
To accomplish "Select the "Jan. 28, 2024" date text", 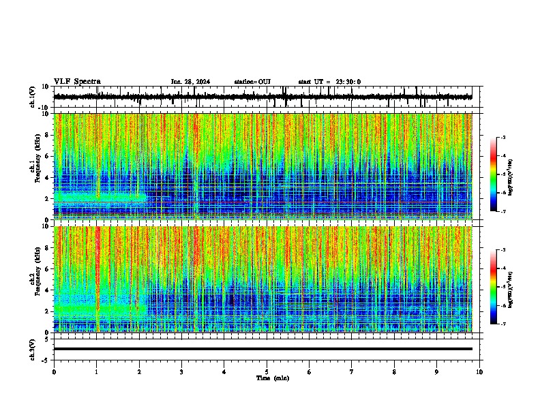I will pyautogui.click(x=190, y=82).
